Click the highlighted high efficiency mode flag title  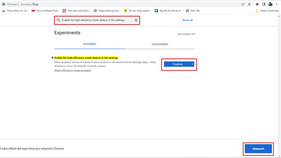(86, 58)
